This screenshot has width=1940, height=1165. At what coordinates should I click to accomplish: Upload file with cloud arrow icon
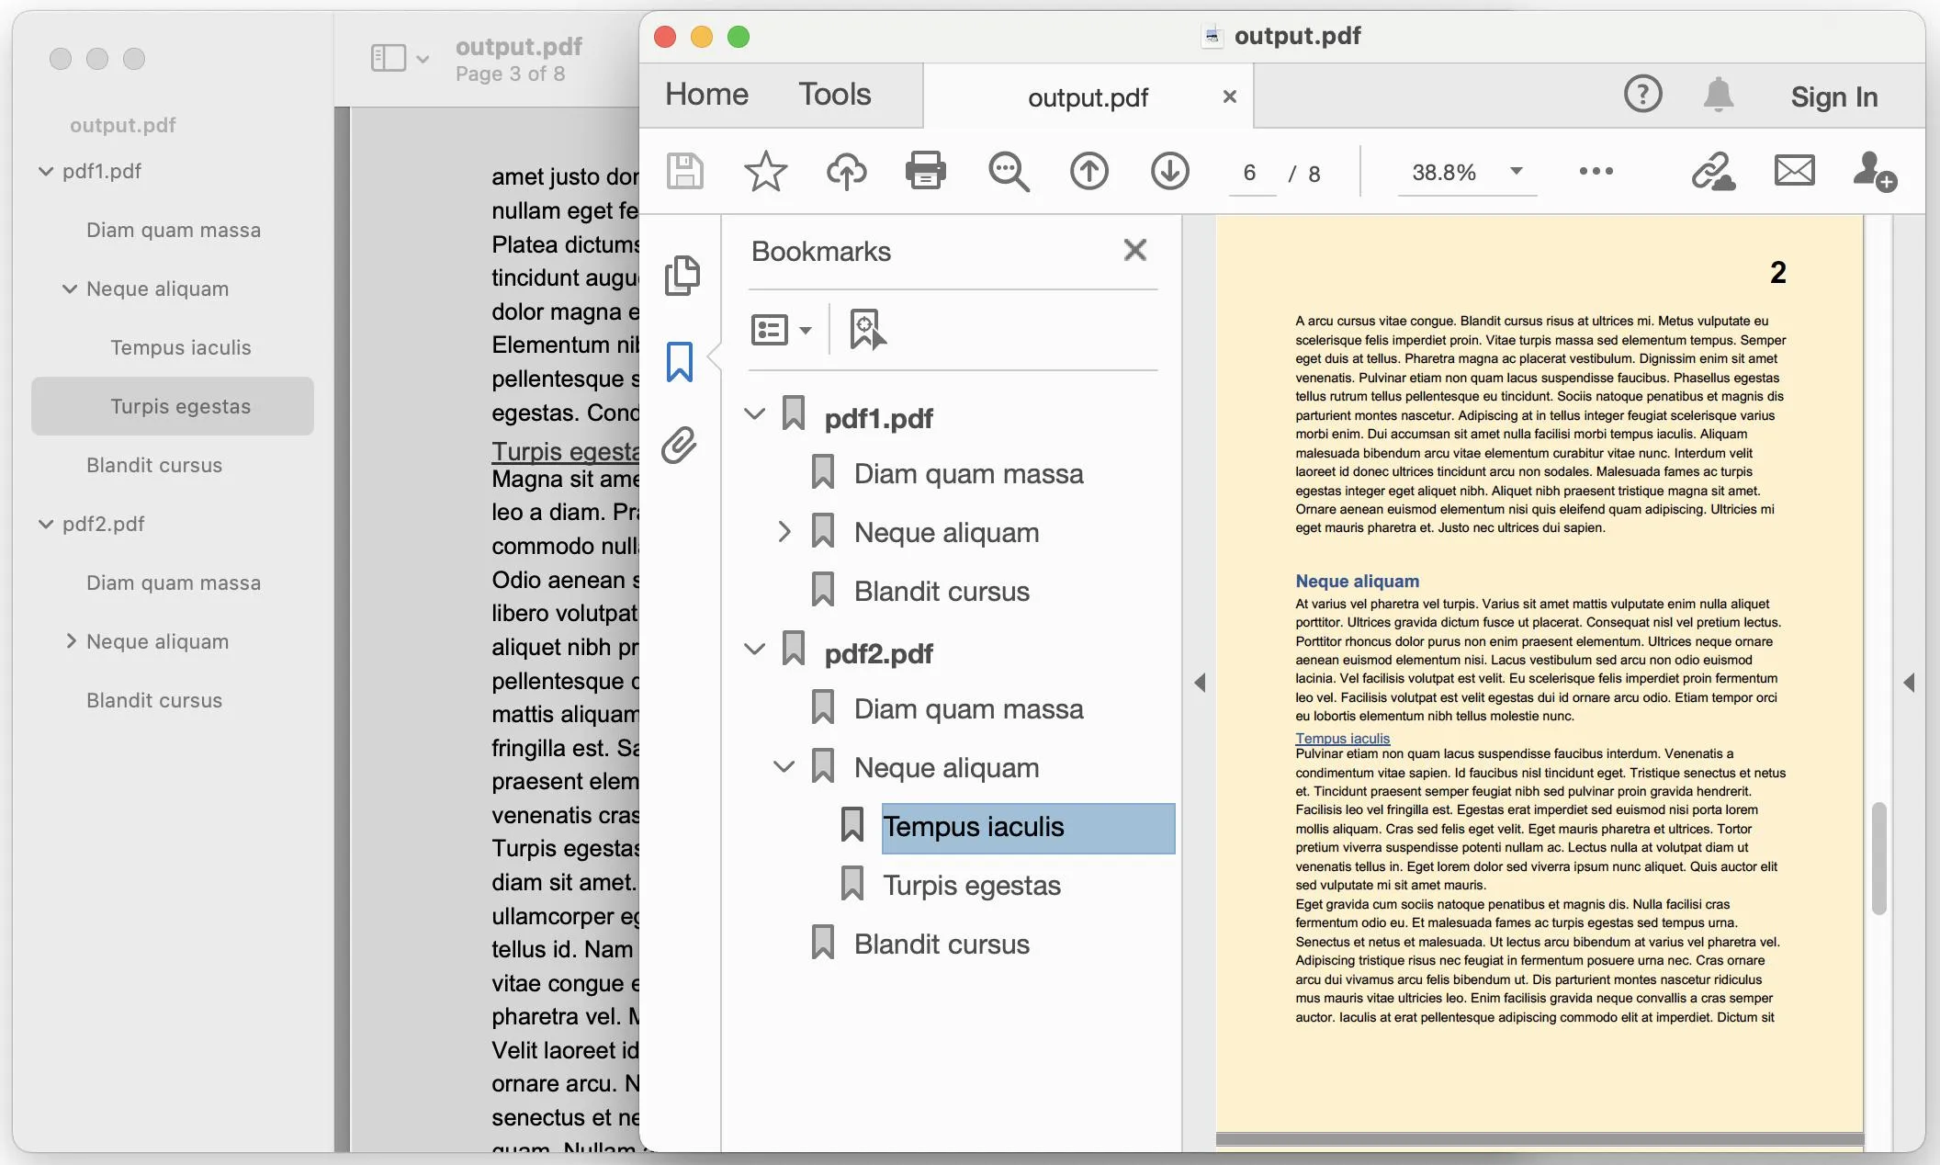point(846,171)
